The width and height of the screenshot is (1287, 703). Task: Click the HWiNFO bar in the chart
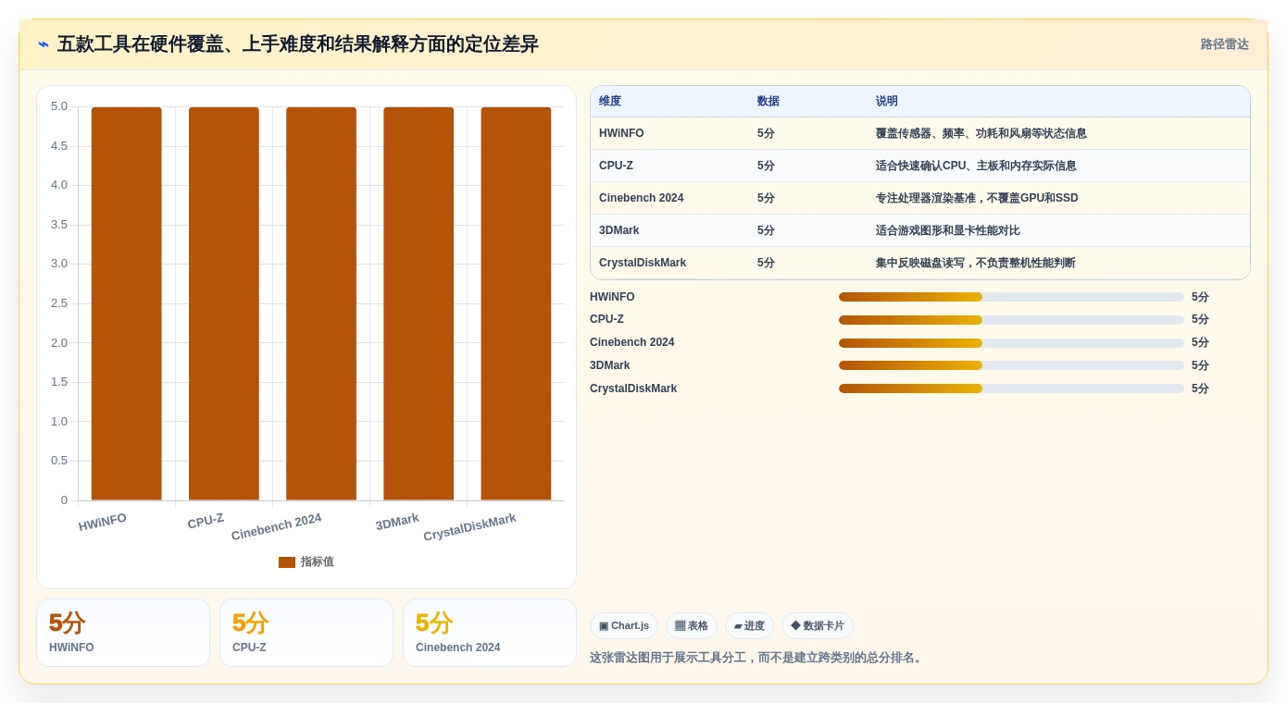click(x=127, y=303)
